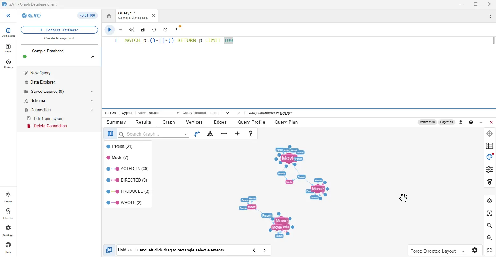Add a new query with the plus icon

click(x=120, y=30)
